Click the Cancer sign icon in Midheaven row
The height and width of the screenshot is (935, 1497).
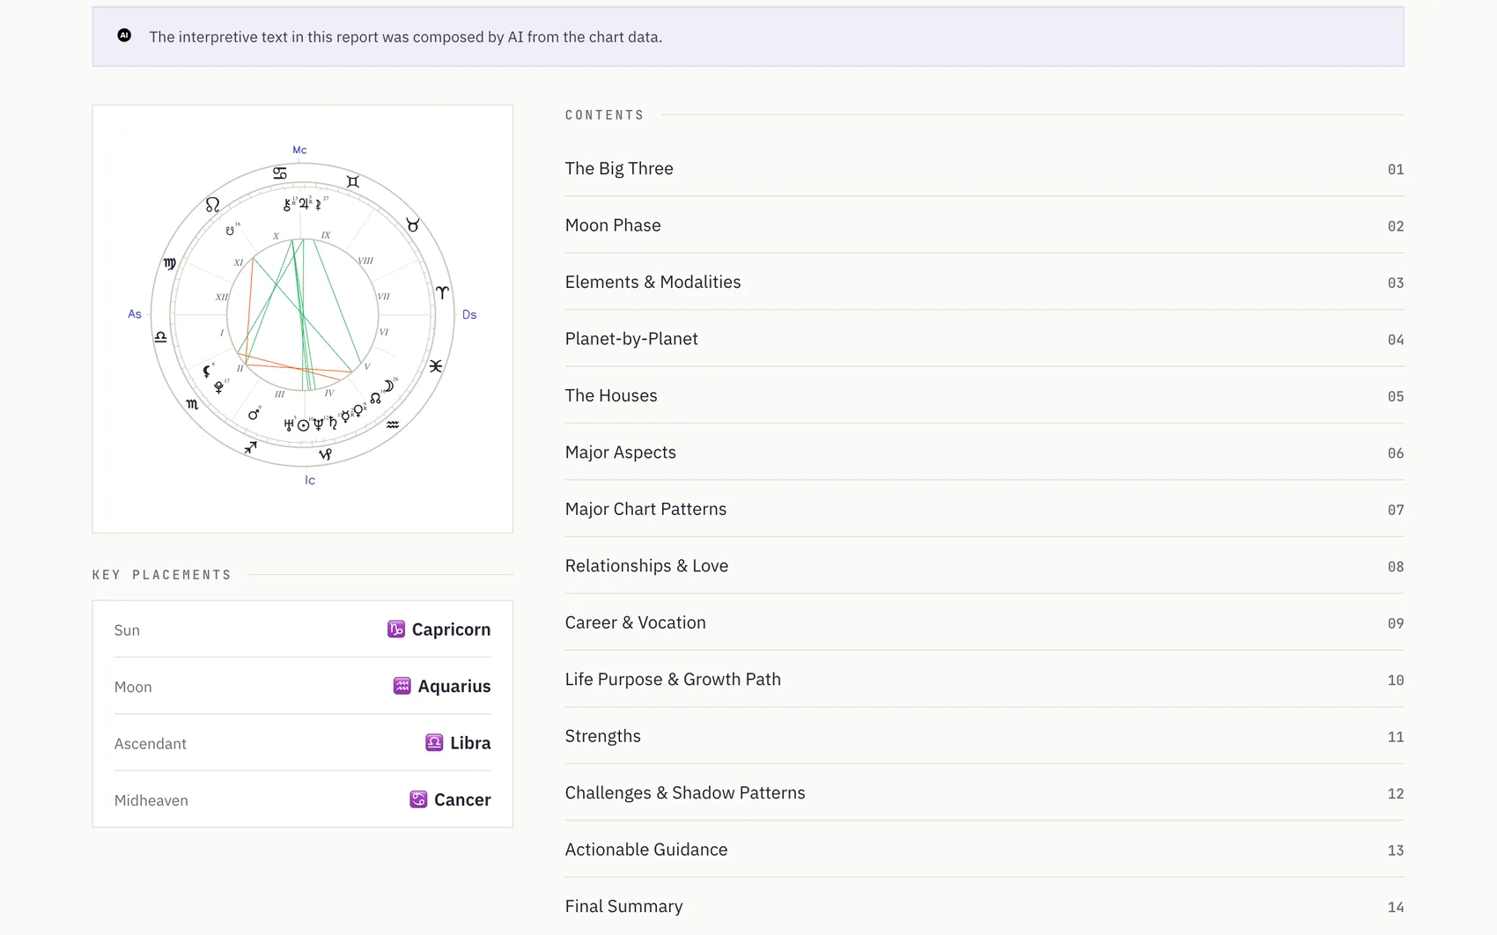tap(418, 799)
